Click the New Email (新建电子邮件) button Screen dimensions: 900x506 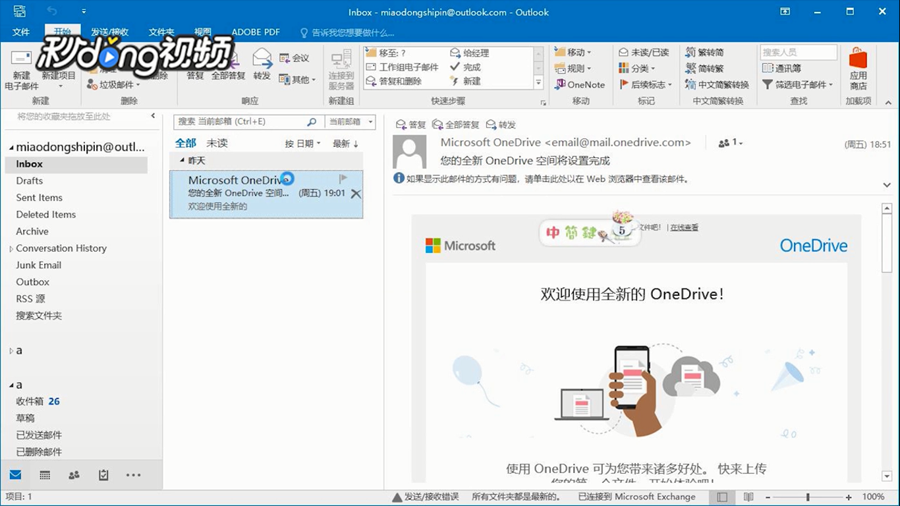[21, 70]
